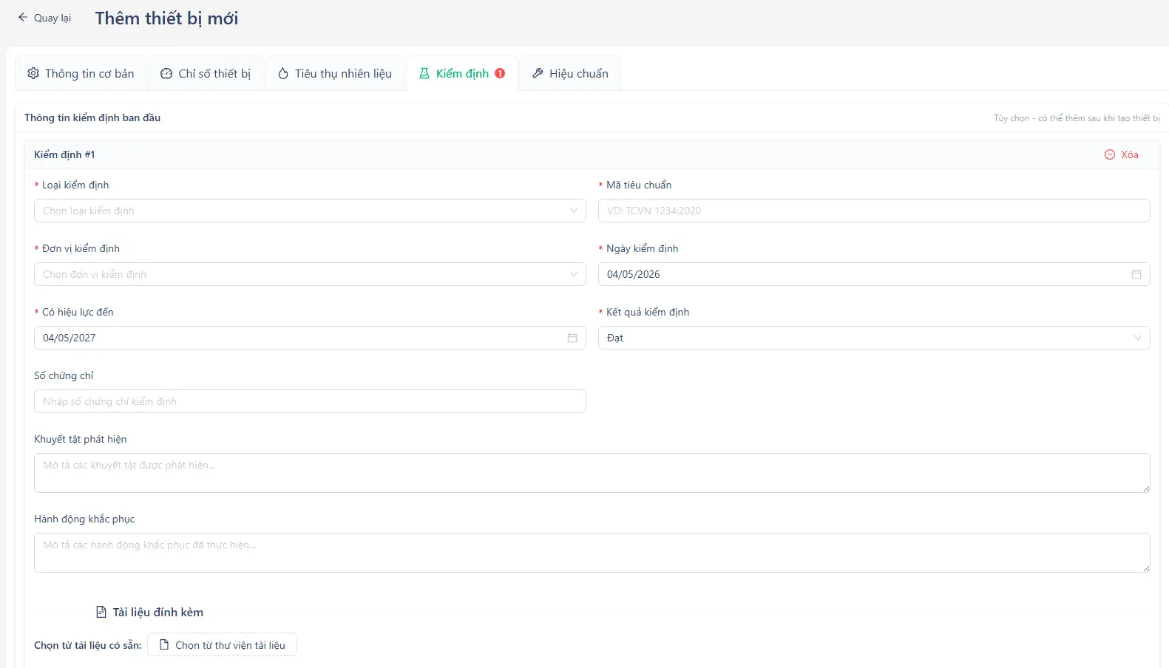The width and height of the screenshot is (1169, 668).
Task: Click the gauge icon on Chỉ số thiết bị
Action: click(x=166, y=73)
